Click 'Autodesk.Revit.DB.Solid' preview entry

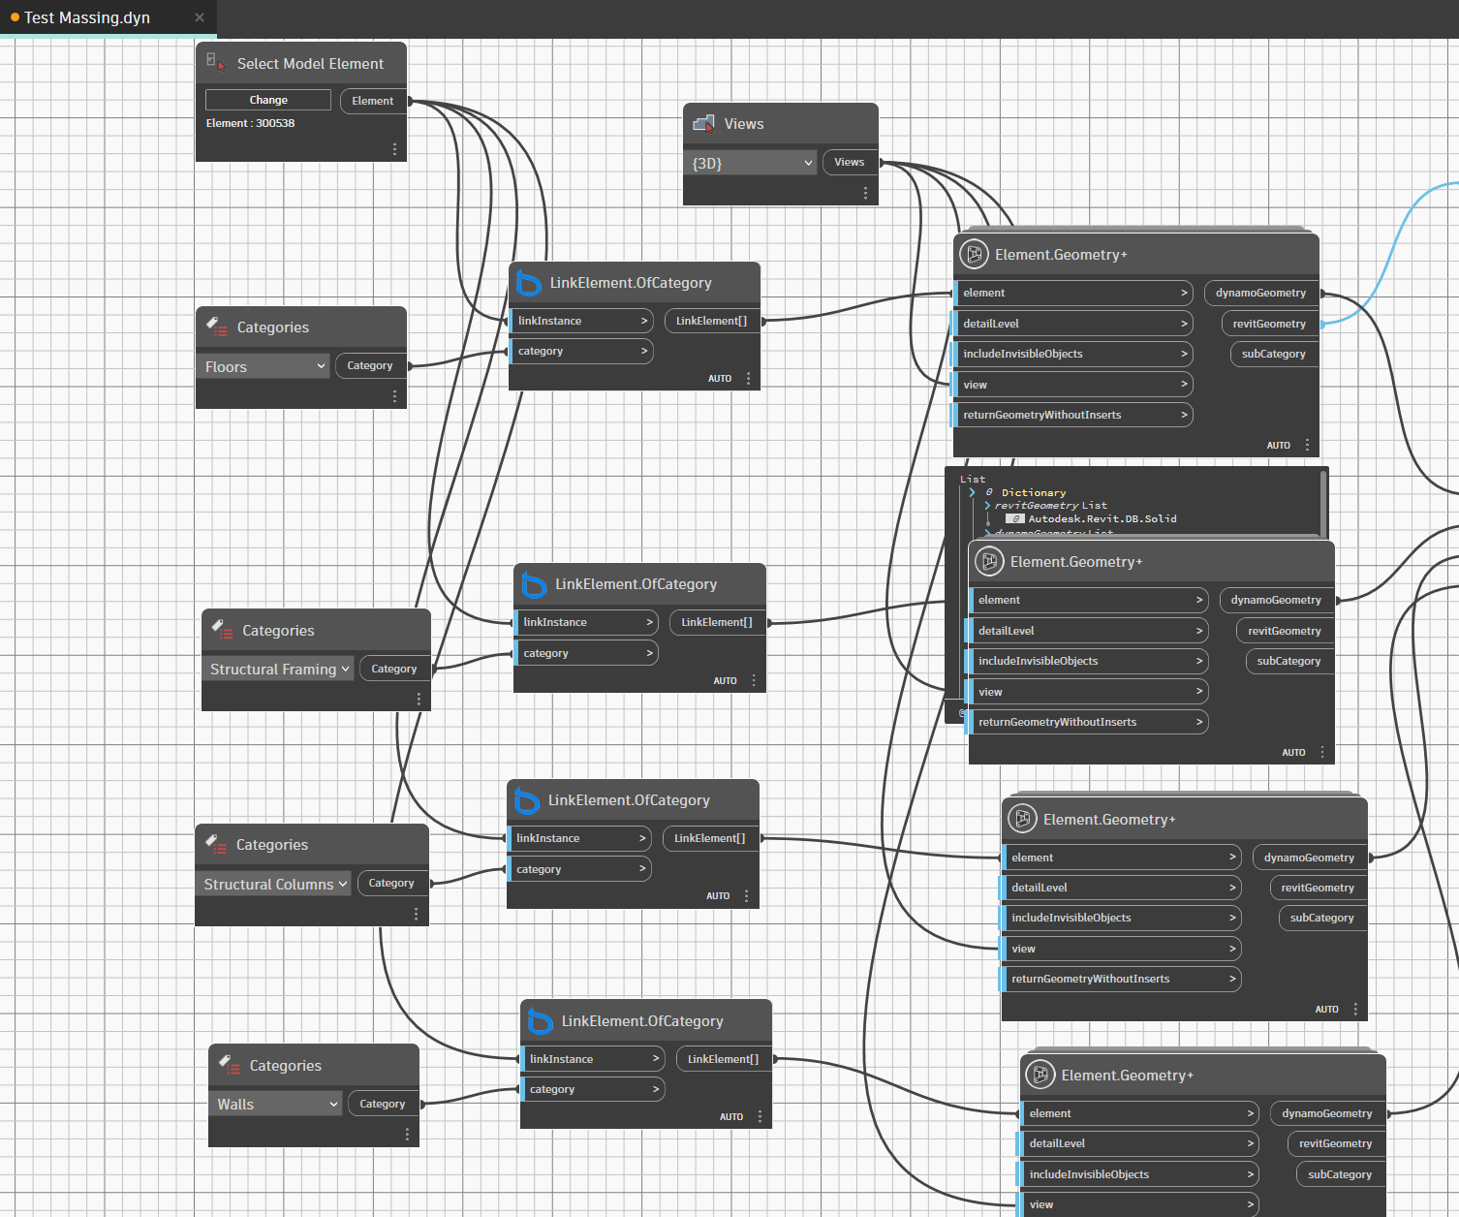[1102, 518]
